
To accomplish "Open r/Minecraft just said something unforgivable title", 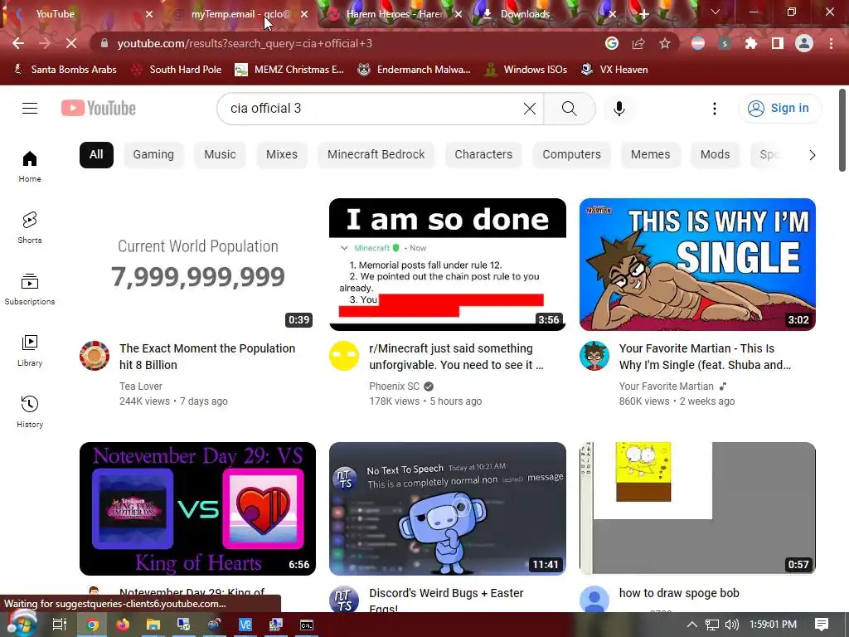I will tap(457, 357).
